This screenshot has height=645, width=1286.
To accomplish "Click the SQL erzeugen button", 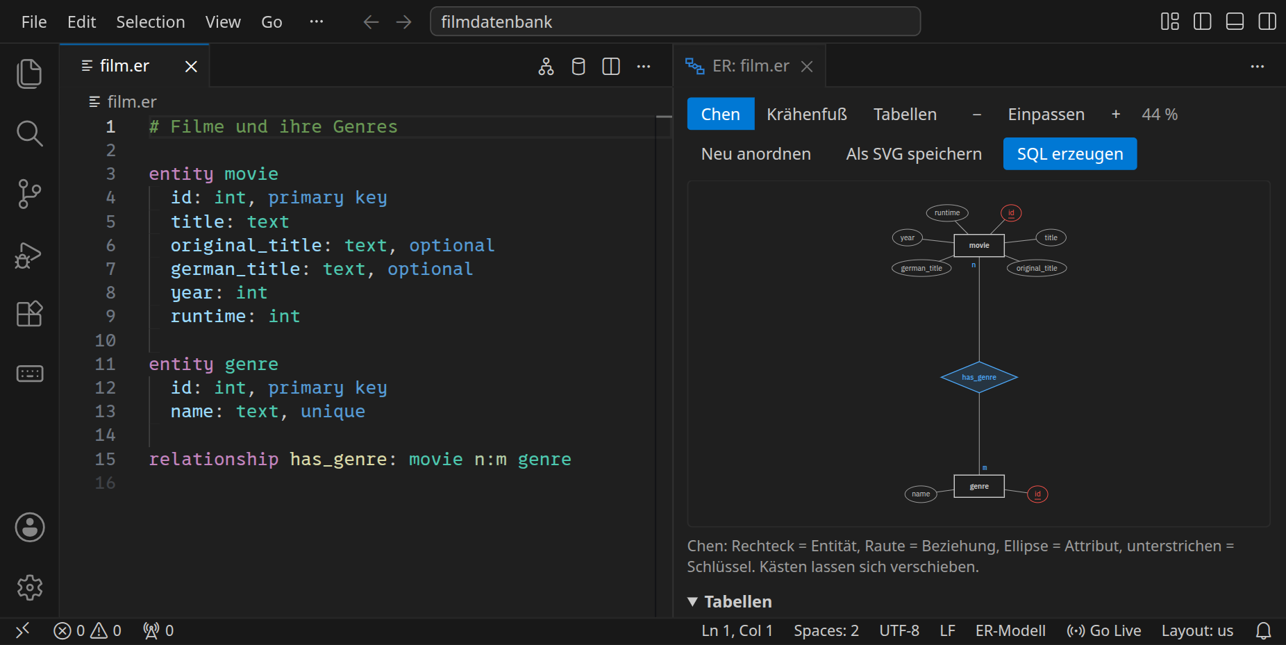I will click(1070, 153).
